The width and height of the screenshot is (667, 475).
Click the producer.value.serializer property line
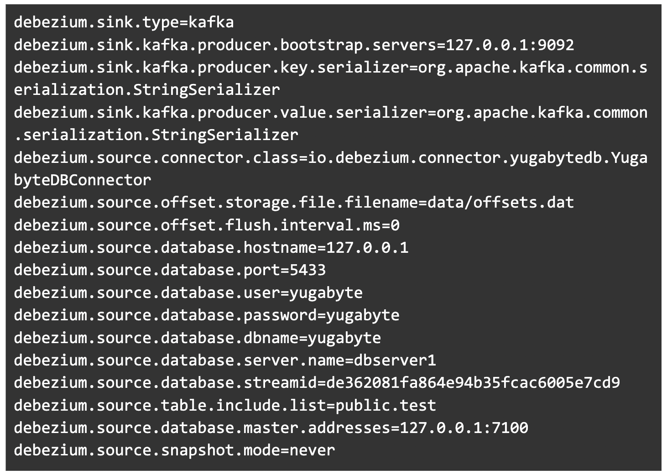(x=330, y=112)
